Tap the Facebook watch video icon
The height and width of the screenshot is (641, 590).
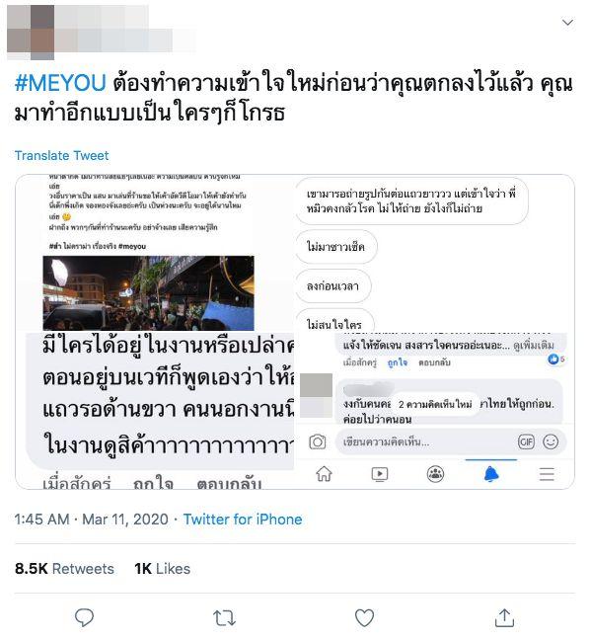pos(379,474)
